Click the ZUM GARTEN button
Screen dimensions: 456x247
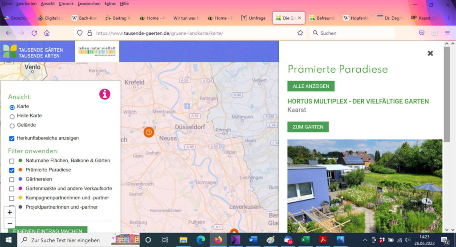point(308,127)
